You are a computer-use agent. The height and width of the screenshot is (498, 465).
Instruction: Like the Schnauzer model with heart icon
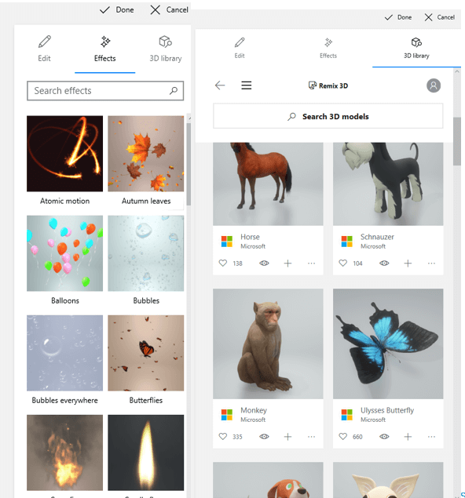(x=343, y=263)
